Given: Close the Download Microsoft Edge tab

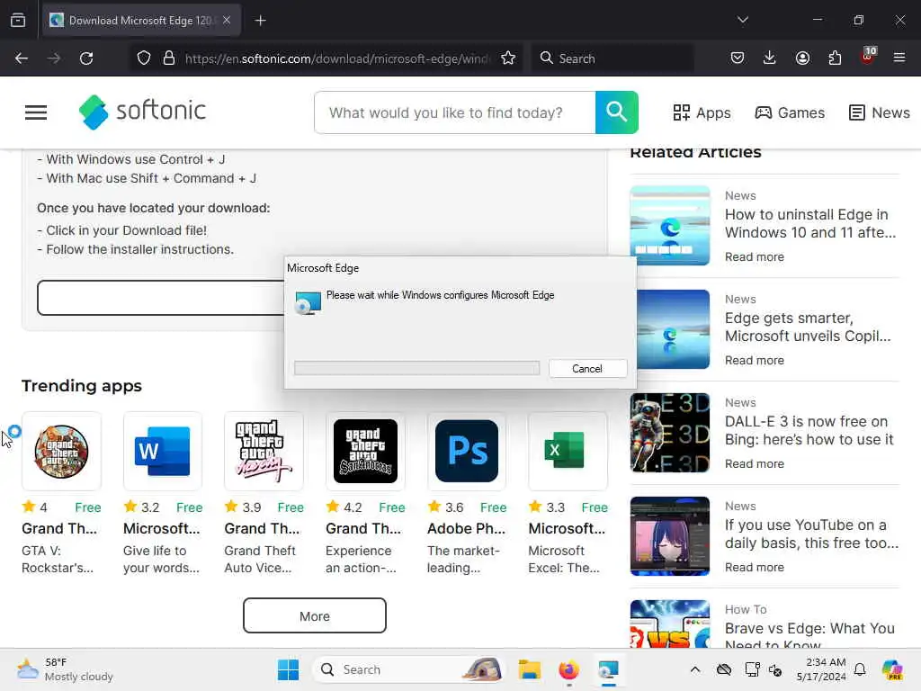Looking at the screenshot, I should [227, 20].
